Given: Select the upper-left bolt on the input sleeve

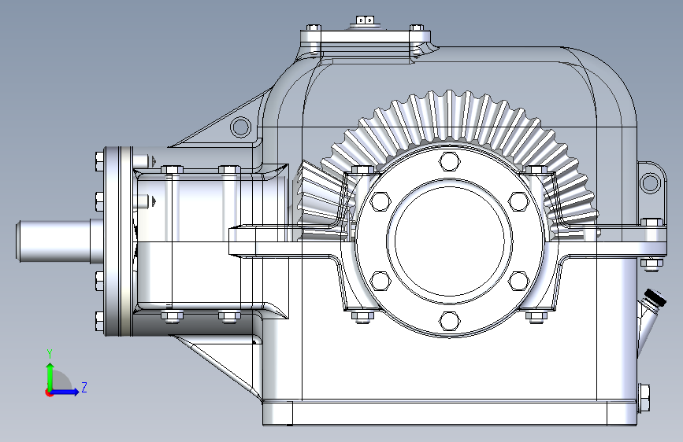Looking at the screenshot, I should [x=172, y=169].
